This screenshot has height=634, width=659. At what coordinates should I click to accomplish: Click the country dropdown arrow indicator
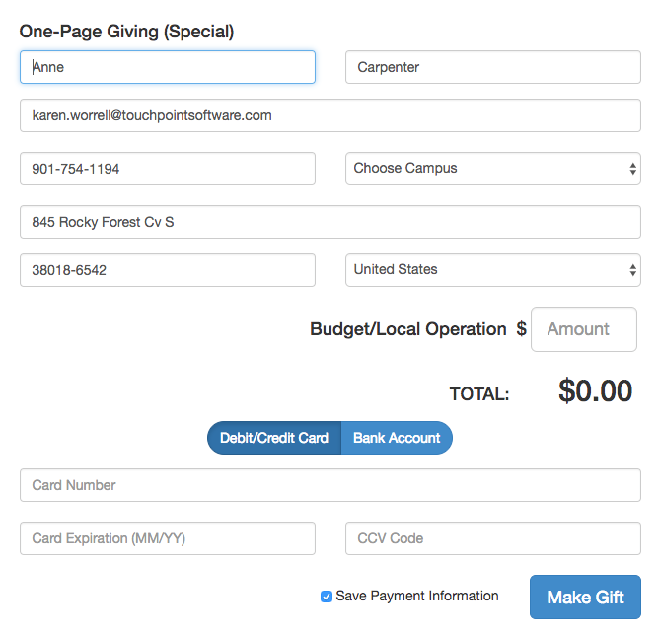[632, 270]
